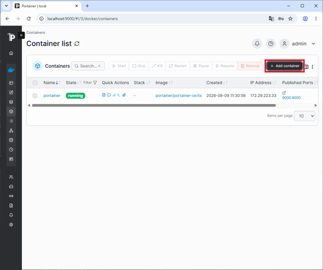Click the Docker whale environment icon
Image resolution: width=323 pixels, height=270 pixels.
tap(11, 70)
